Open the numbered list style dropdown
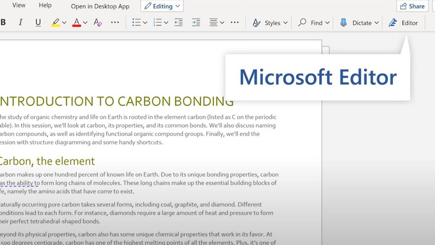435x245 pixels. pyautogui.click(x=165, y=23)
